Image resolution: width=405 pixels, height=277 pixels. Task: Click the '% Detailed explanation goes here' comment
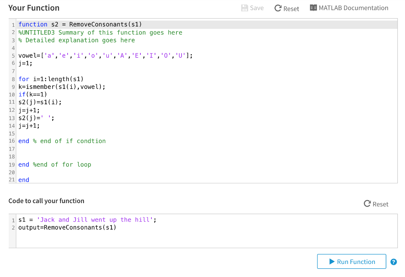[x=76, y=40]
